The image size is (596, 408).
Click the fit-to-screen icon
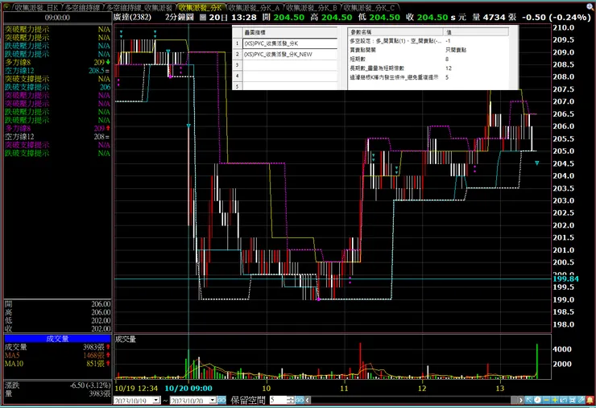[573, 400]
